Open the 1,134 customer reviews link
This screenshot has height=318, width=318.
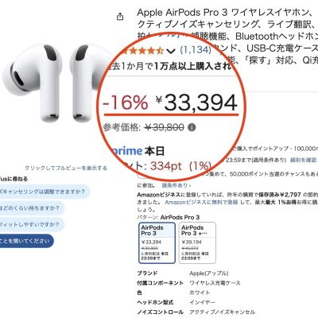(x=196, y=49)
